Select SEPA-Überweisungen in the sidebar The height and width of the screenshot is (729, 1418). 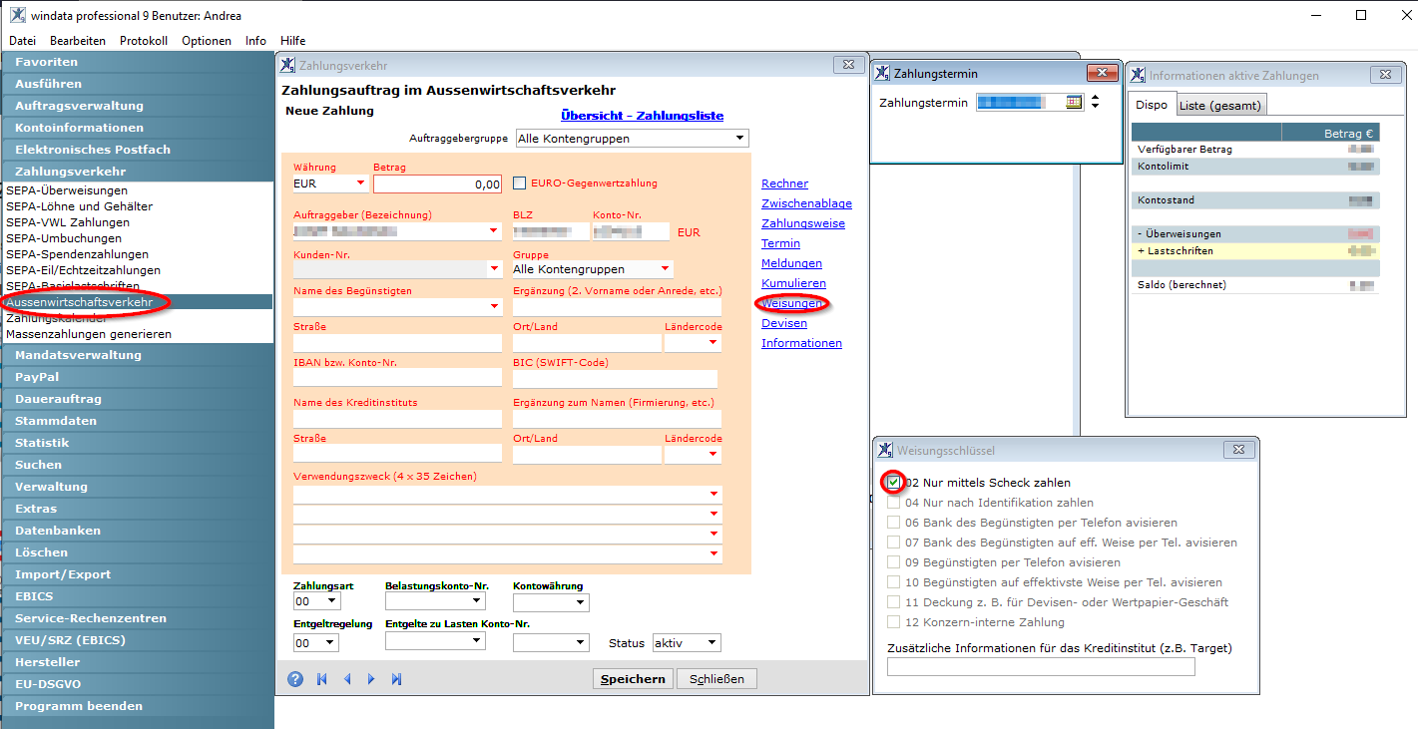[x=67, y=190]
